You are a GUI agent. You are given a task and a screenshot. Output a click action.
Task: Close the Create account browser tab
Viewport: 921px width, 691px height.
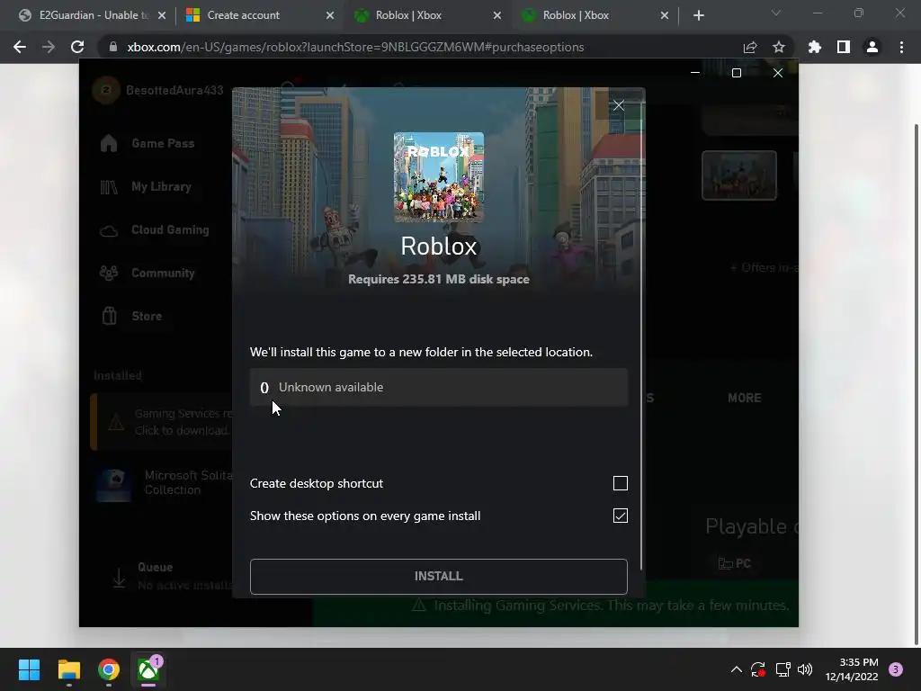[329, 15]
